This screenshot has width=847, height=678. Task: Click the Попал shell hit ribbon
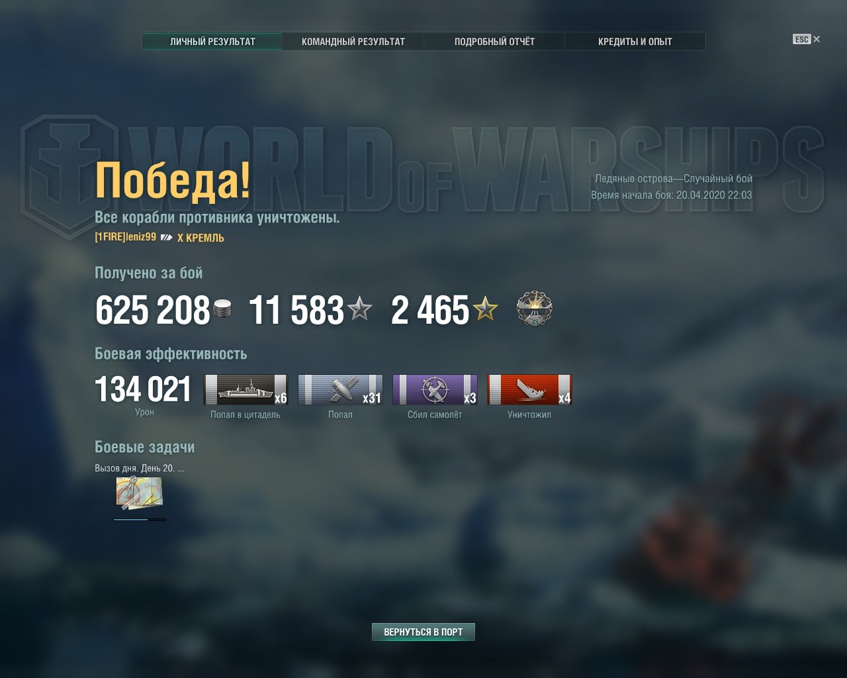(340, 389)
